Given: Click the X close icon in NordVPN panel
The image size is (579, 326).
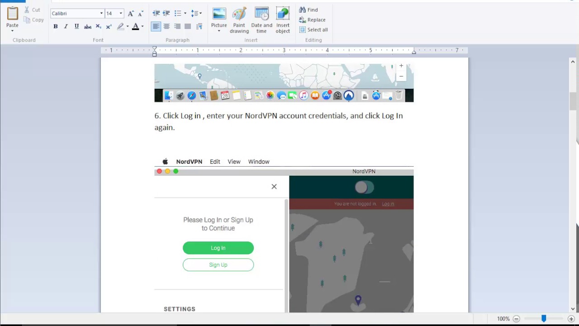Looking at the screenshot, I should pyautogui.click(x=274, y=187).
